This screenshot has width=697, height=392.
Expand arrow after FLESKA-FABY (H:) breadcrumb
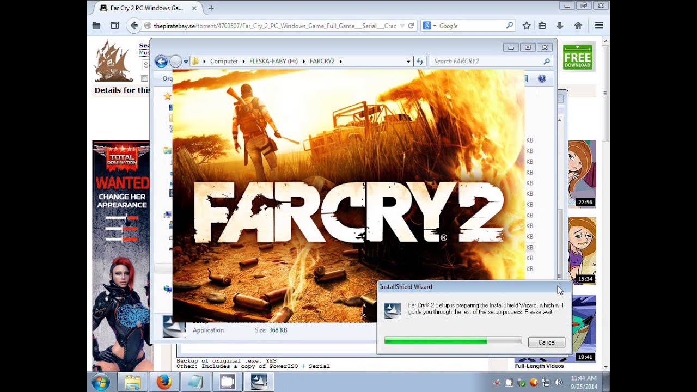click(x=303, y=62)
